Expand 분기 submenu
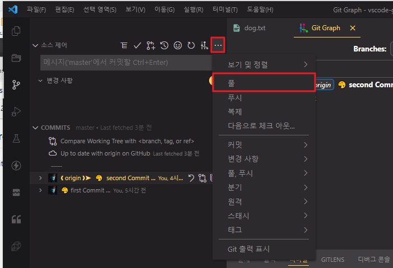 (x=264, y=187)
